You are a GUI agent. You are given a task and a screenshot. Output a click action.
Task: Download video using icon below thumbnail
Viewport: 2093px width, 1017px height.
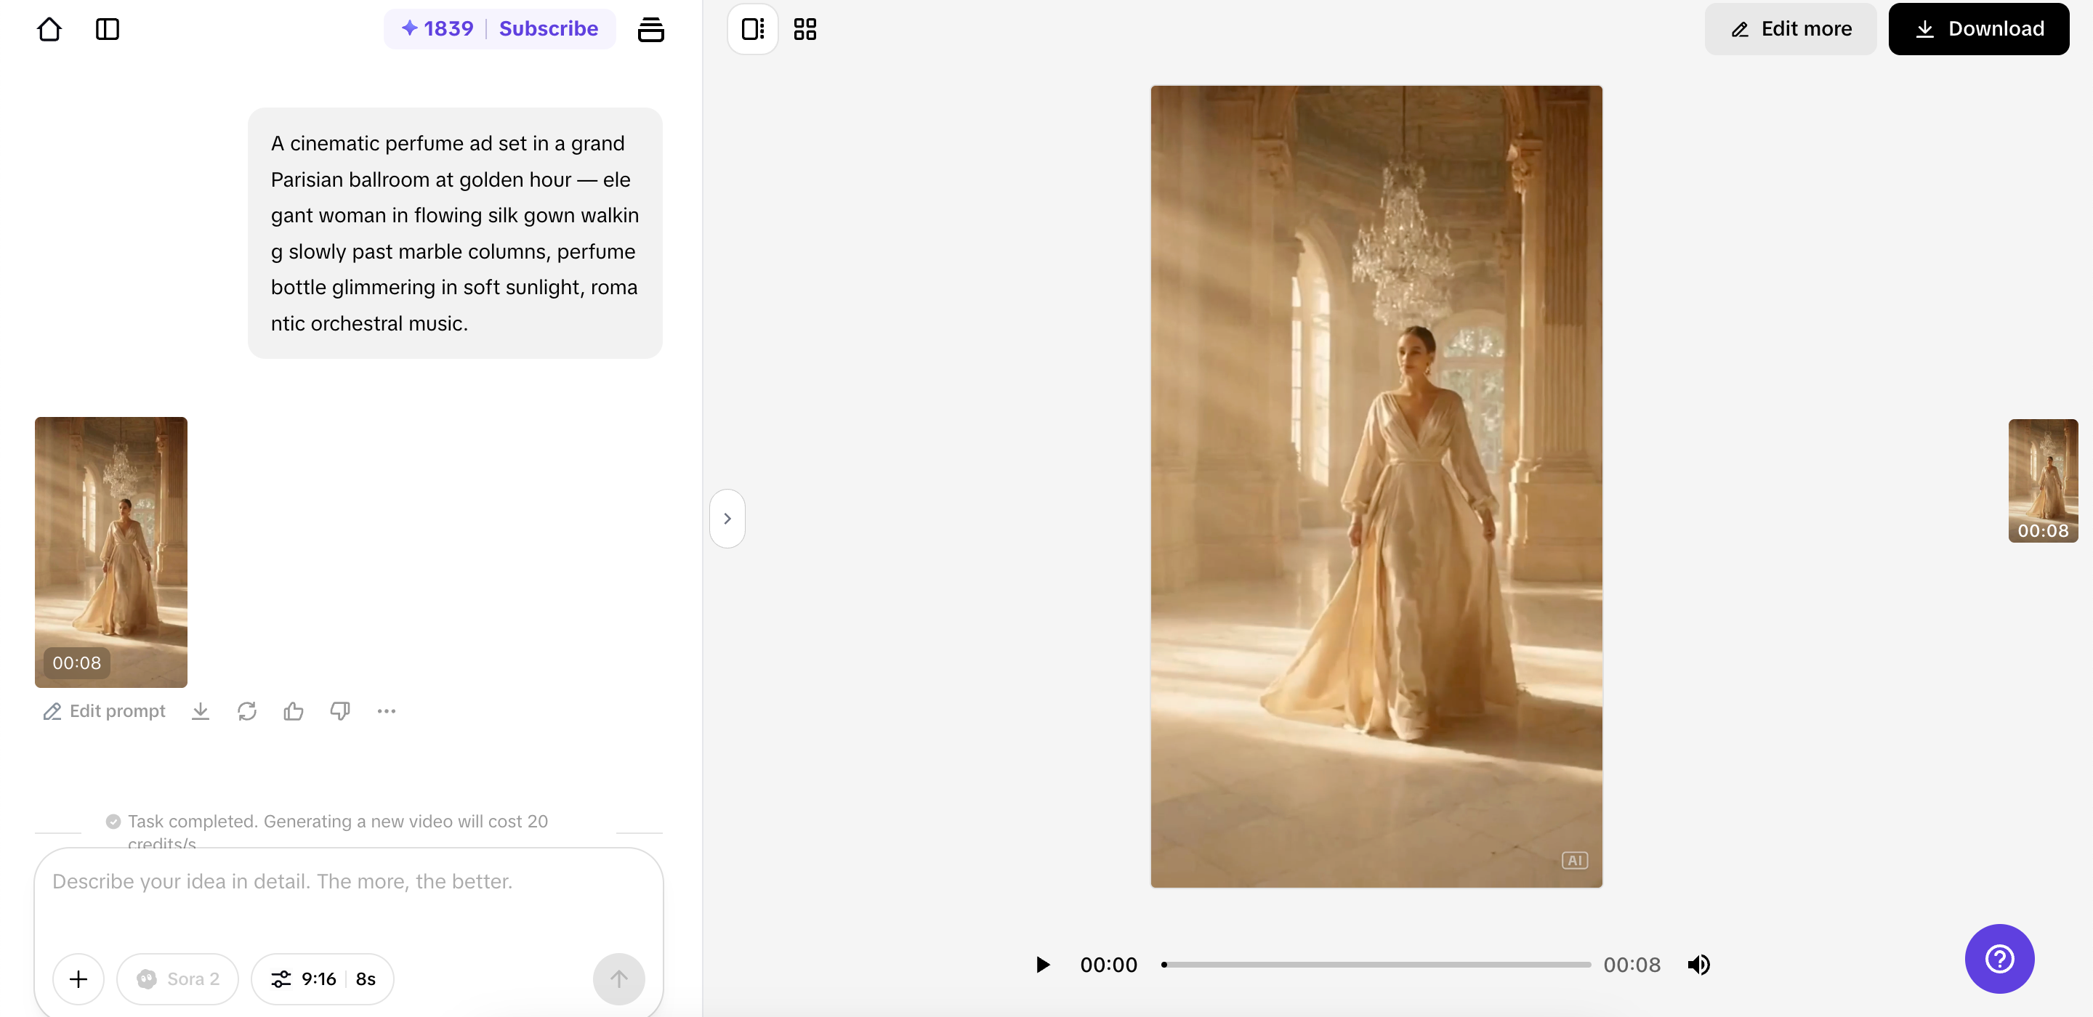click(x=201, y=712)
